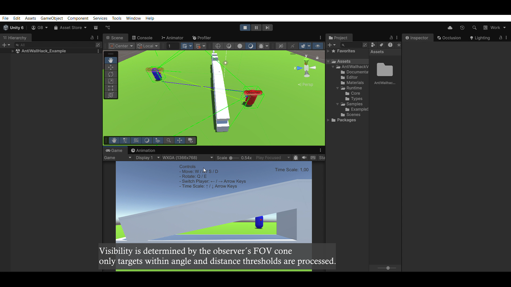Open the WXGA resolution dropdown

(188, 158)
